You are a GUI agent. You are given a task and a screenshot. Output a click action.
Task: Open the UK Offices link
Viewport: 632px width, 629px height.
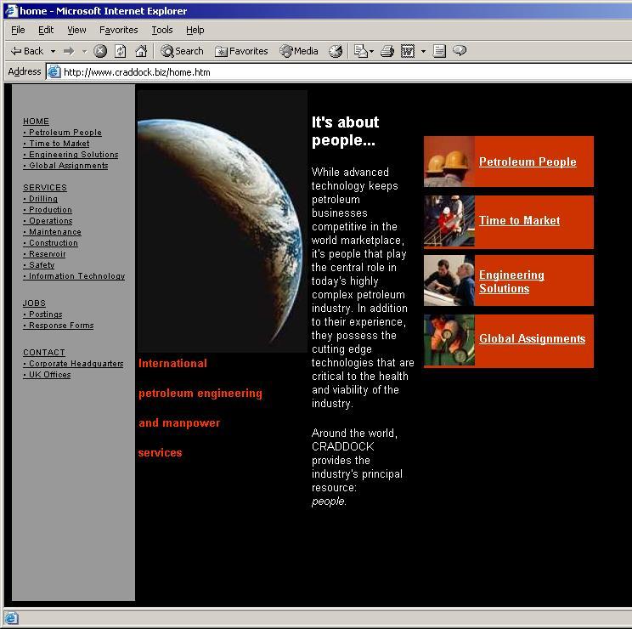[x=47, y=375]
